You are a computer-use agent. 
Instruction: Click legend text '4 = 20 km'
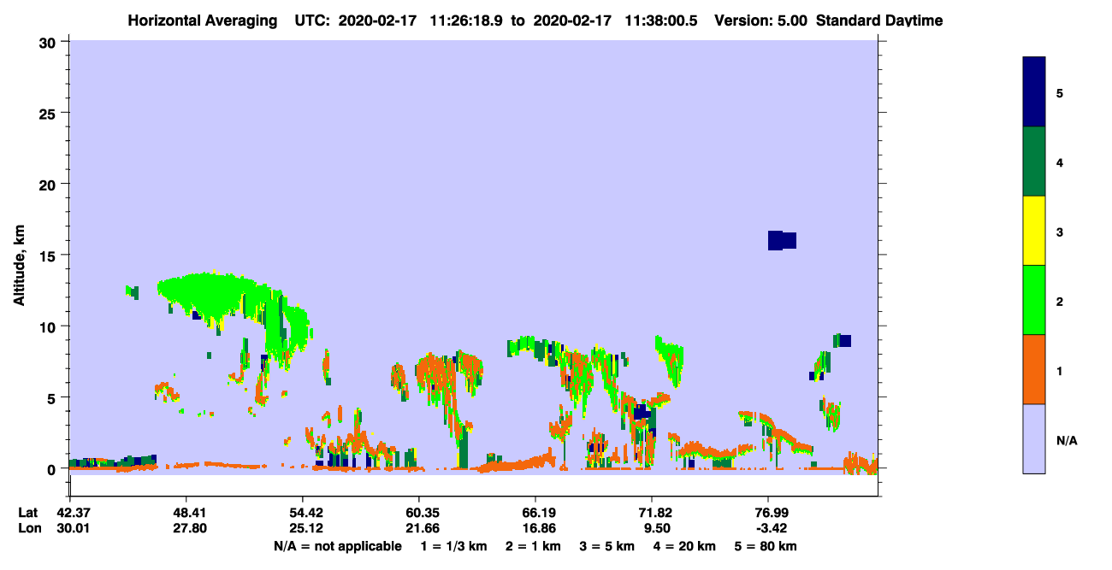point(686,546)
